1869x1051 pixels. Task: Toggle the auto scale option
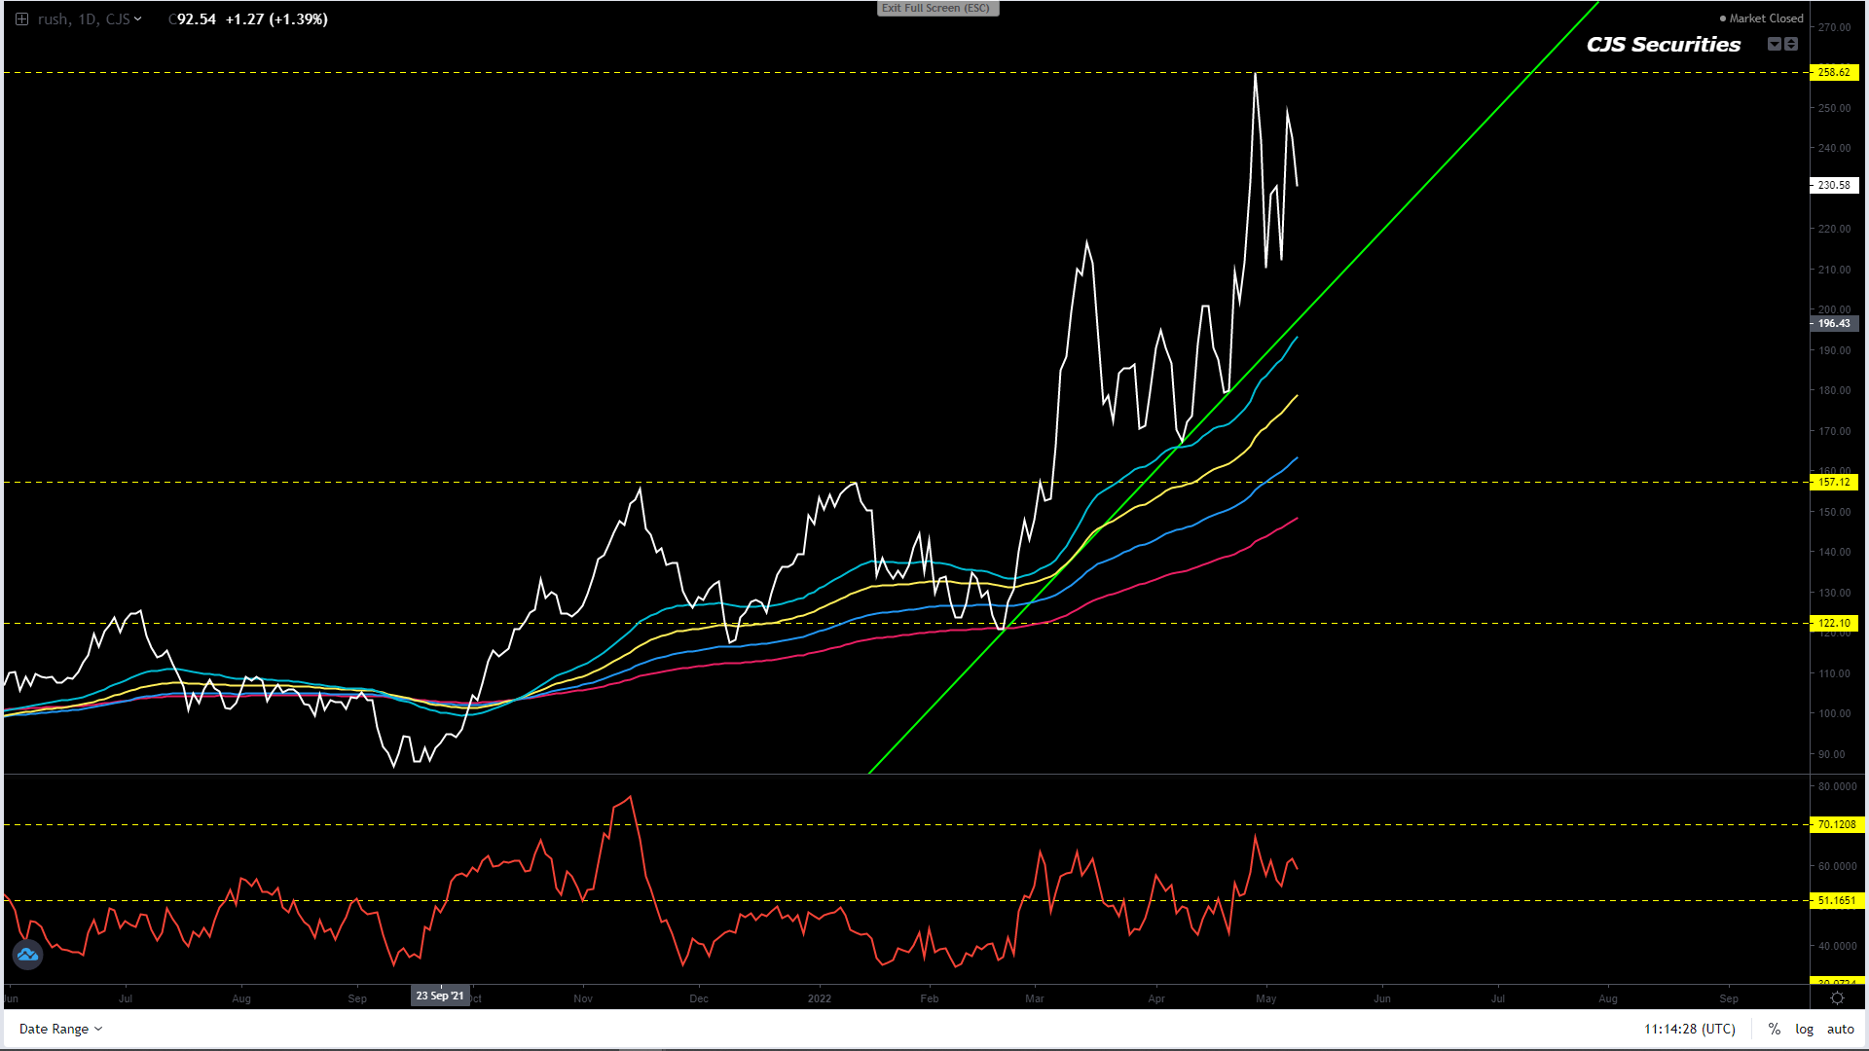[x=1840, y=1029]
